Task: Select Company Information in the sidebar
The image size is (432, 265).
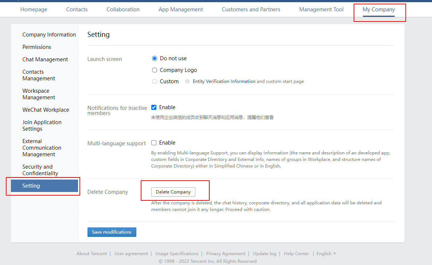Action: point(49,35)
